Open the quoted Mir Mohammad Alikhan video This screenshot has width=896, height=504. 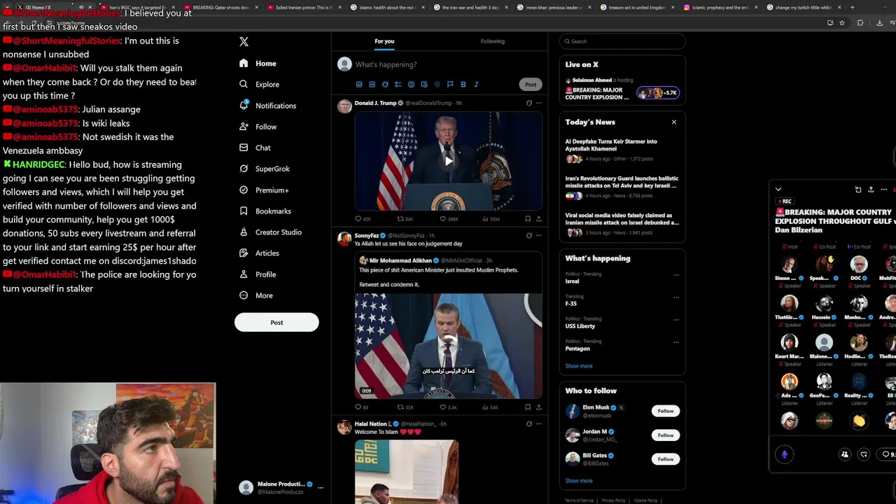point(448,346)
